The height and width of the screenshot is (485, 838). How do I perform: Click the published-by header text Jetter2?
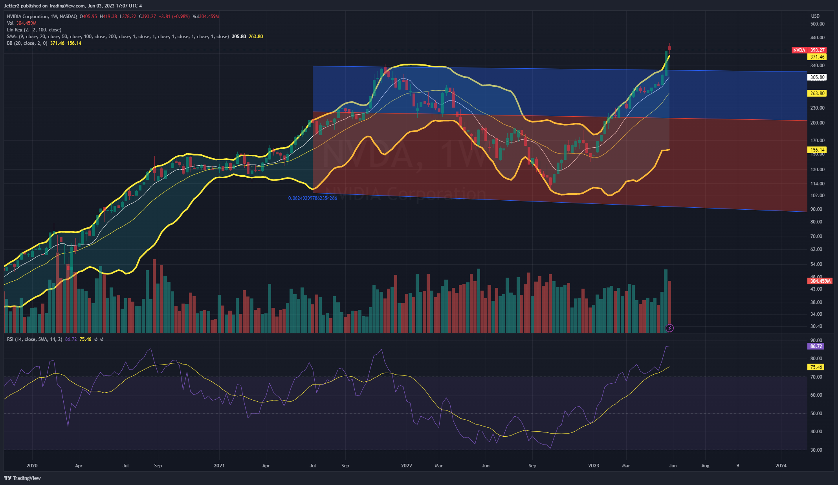click(x=11, y=6)
